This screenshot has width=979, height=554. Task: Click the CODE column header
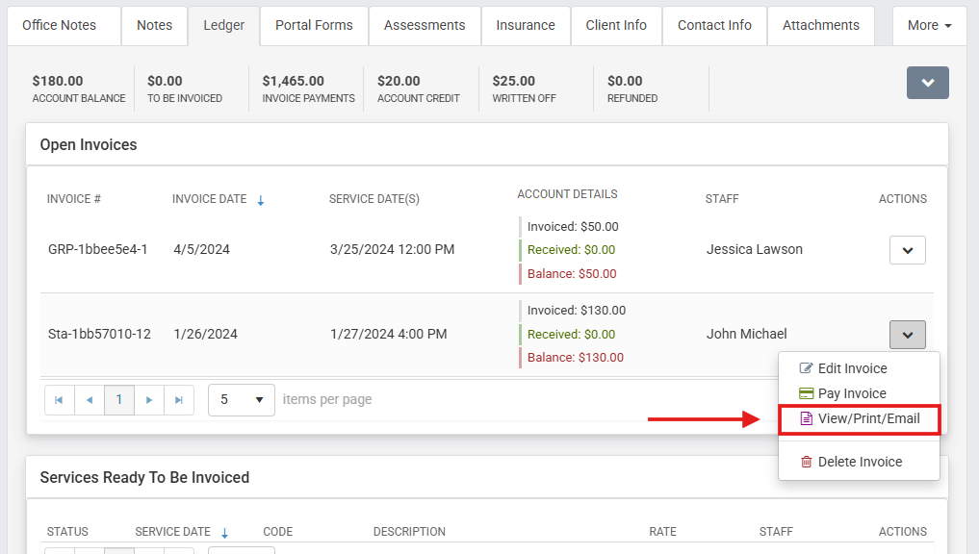coord(278,532)
